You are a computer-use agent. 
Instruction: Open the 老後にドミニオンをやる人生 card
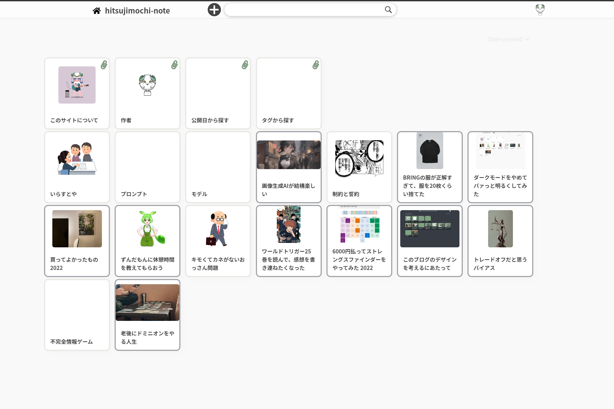[147, 315]
